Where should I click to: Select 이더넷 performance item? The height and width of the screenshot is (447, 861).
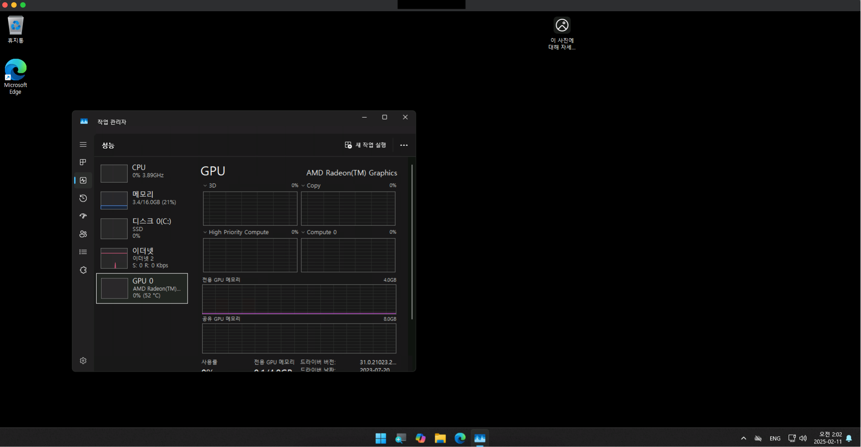pos(142,258)
